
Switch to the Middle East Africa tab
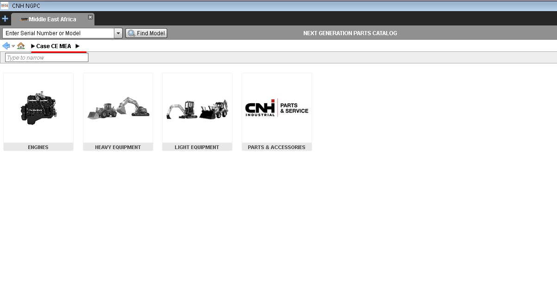pos(52,19)
